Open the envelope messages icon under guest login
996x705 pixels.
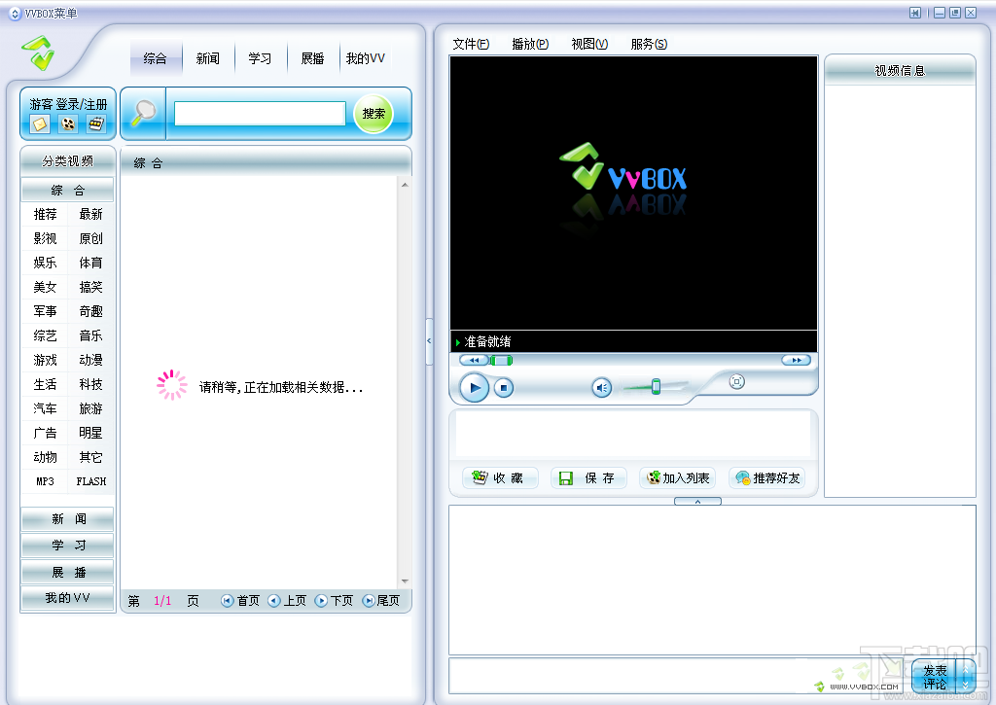(x=40, y=123)
